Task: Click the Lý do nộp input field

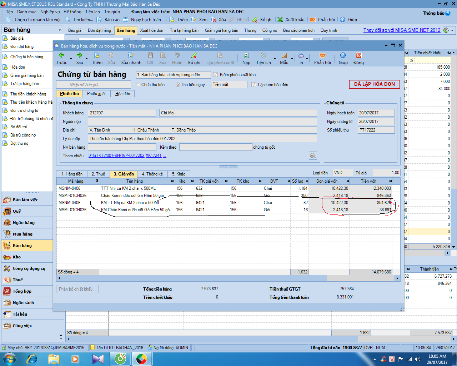Action: [202, 139]
